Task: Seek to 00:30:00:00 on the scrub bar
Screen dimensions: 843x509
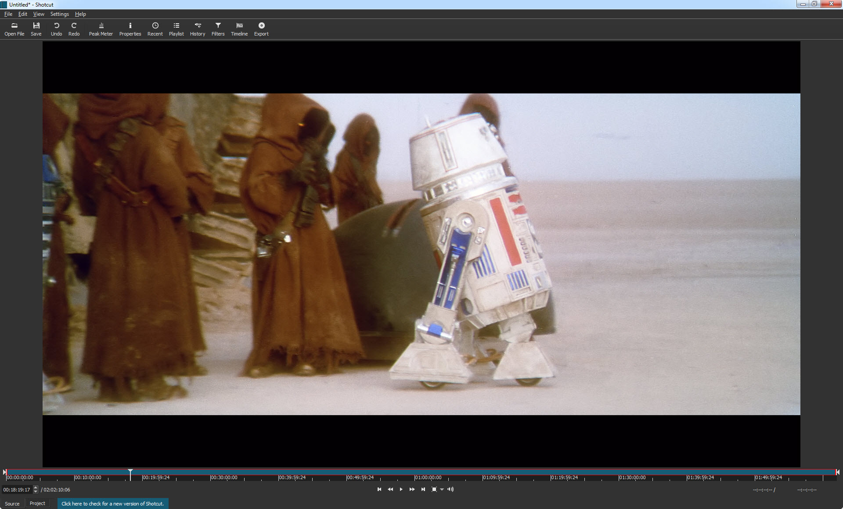Action: (224, 477)
